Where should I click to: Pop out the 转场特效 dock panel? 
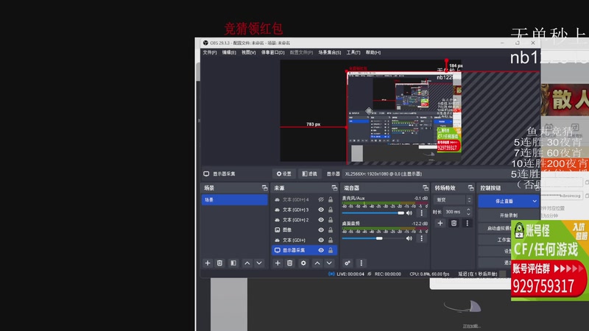[470, 188]
